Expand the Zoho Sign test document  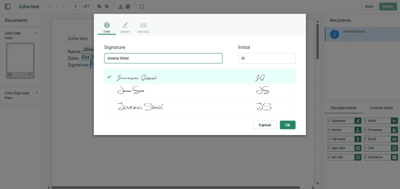pyautogui.click(x=36, y=93)
